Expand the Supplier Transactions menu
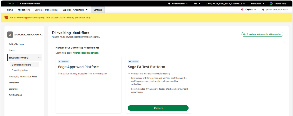This screenshot has width=293, height=116. click(x=75, y=10)
